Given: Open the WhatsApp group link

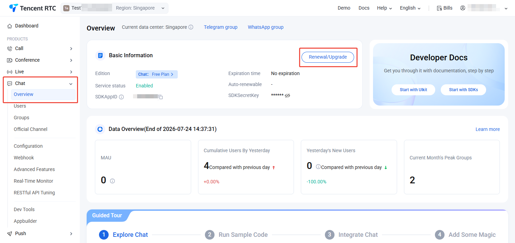Looking at the screenshot, I should point(265,27).
